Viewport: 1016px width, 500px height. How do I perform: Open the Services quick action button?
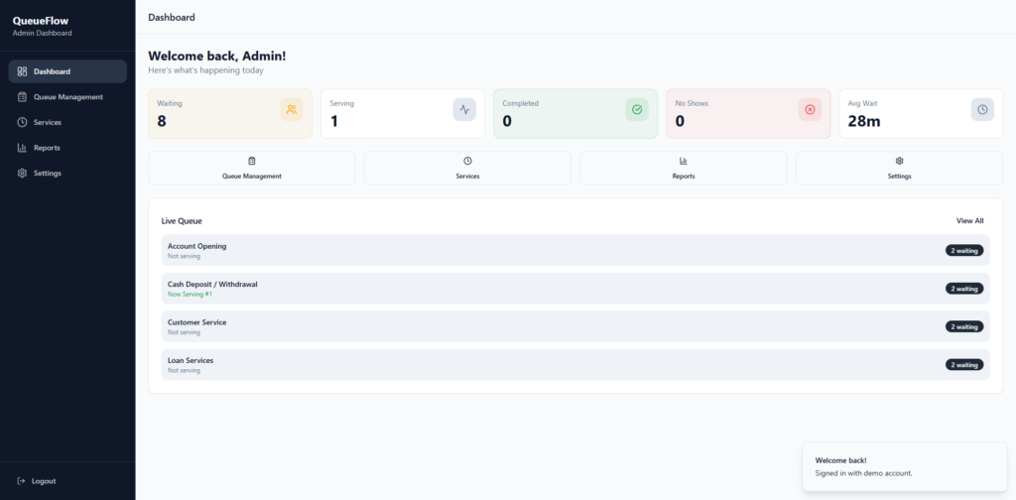[x=467, y=169]
